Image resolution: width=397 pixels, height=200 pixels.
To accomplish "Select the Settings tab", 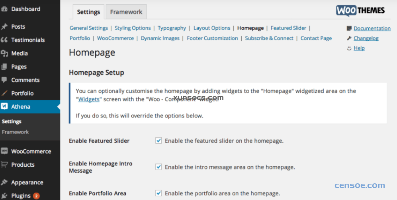I will tap(88, 12).
